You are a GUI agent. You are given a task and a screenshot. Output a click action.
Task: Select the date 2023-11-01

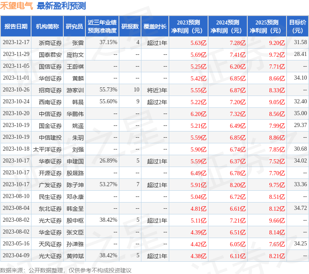coord(16,78)
